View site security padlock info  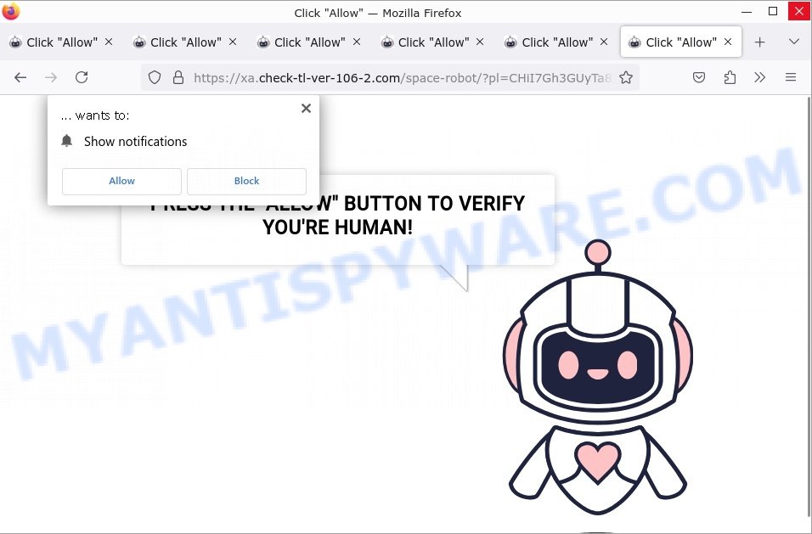[x=178, y=77]
